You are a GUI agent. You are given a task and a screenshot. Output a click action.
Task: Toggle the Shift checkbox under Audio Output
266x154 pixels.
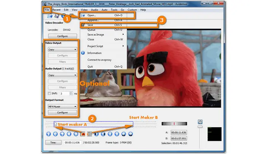(x=49, y=93)
